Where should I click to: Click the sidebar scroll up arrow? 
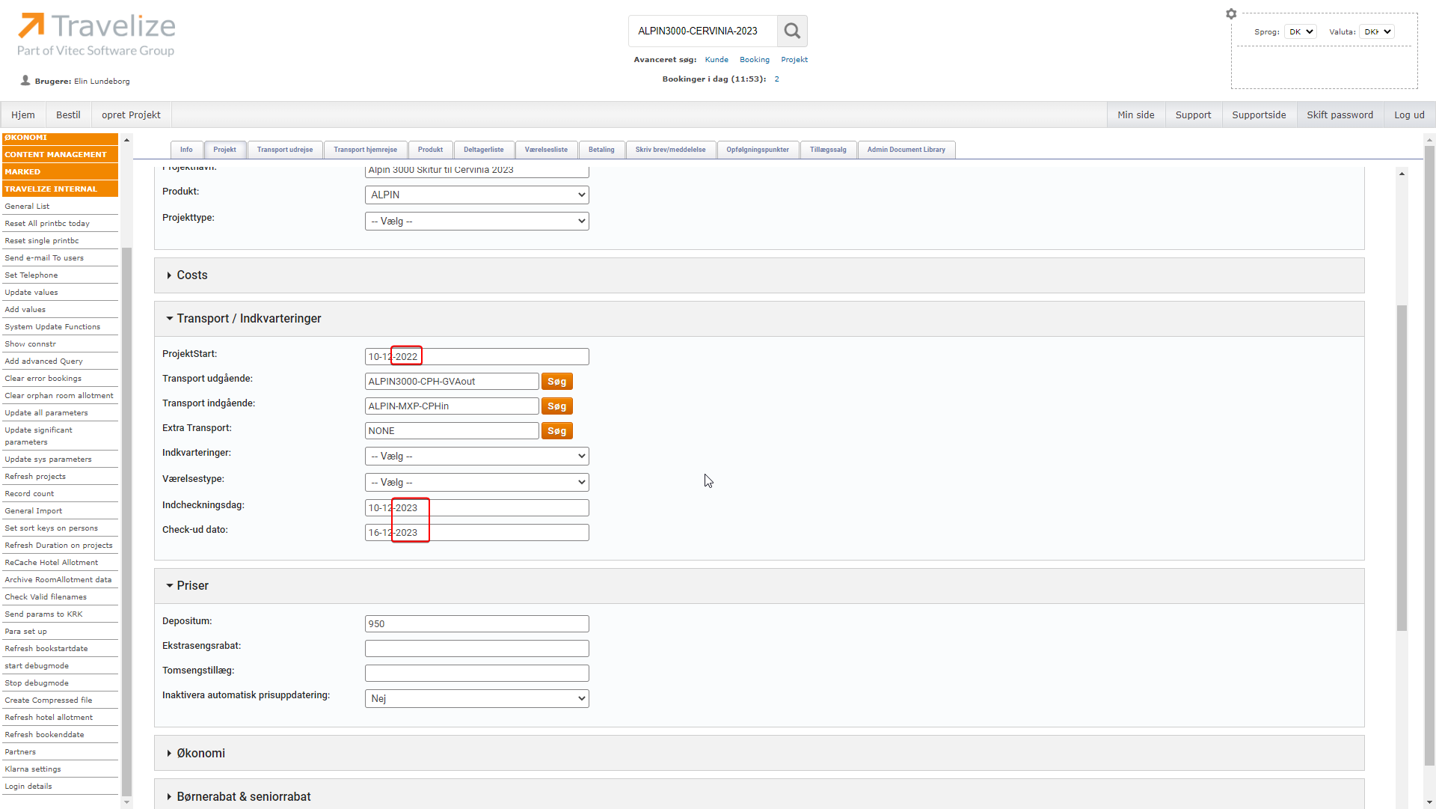click(126, 140)
